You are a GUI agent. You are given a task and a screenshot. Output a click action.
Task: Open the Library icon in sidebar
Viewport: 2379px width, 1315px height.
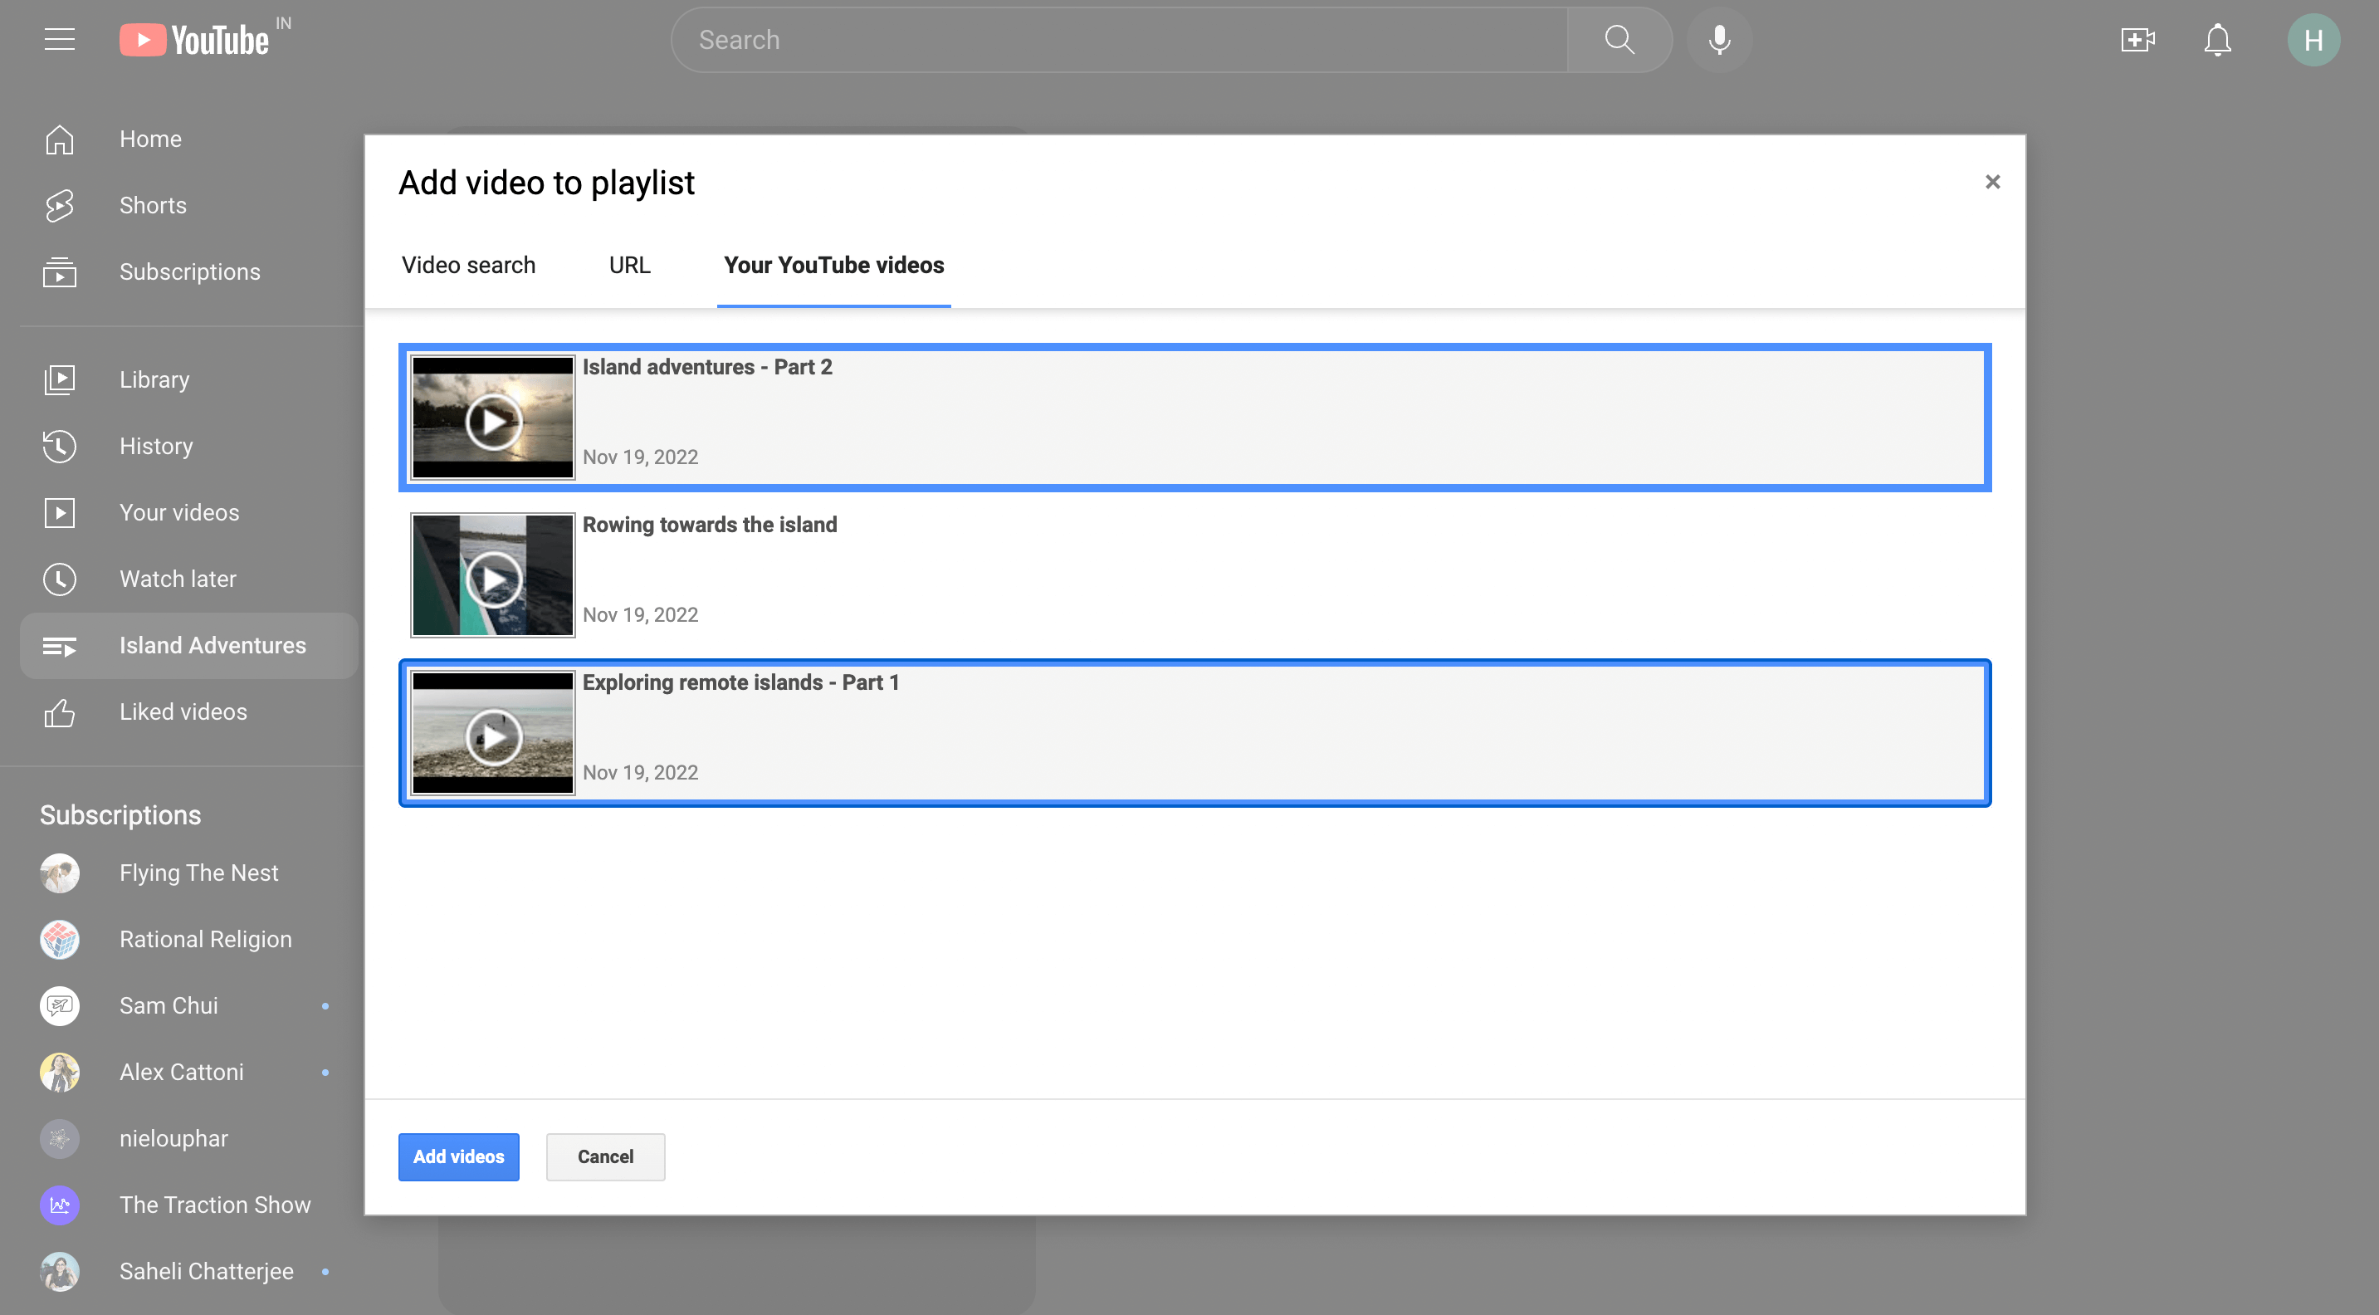[x=60, y=379]
